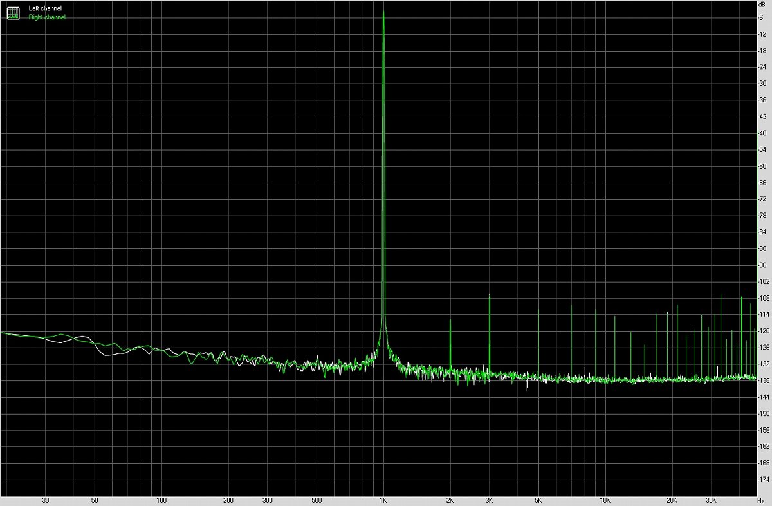Screen dimensions: 772x506
Task: Select the 'Left channel' legend label
Action: pyautogui.click(x=45, y=8)
